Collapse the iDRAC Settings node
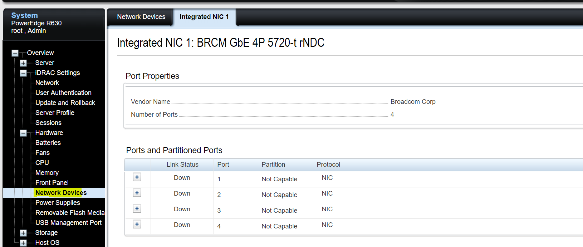Image resolution: width=583 pixels, height=247 pixels. (23, 73)
